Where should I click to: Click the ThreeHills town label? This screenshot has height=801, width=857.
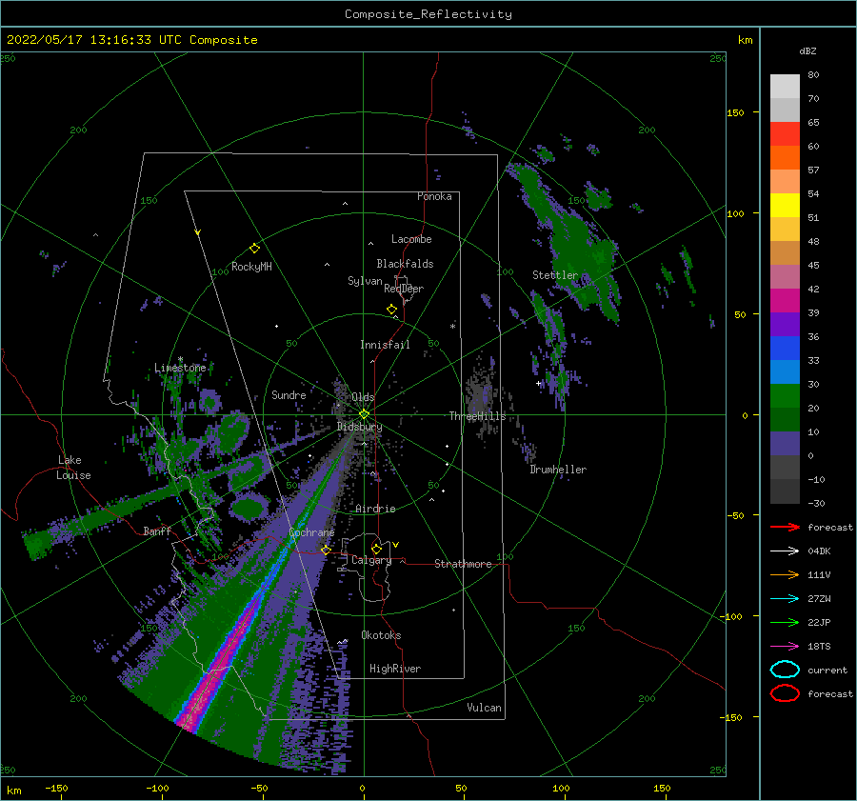pyautogui.click(x=478, y=416)
